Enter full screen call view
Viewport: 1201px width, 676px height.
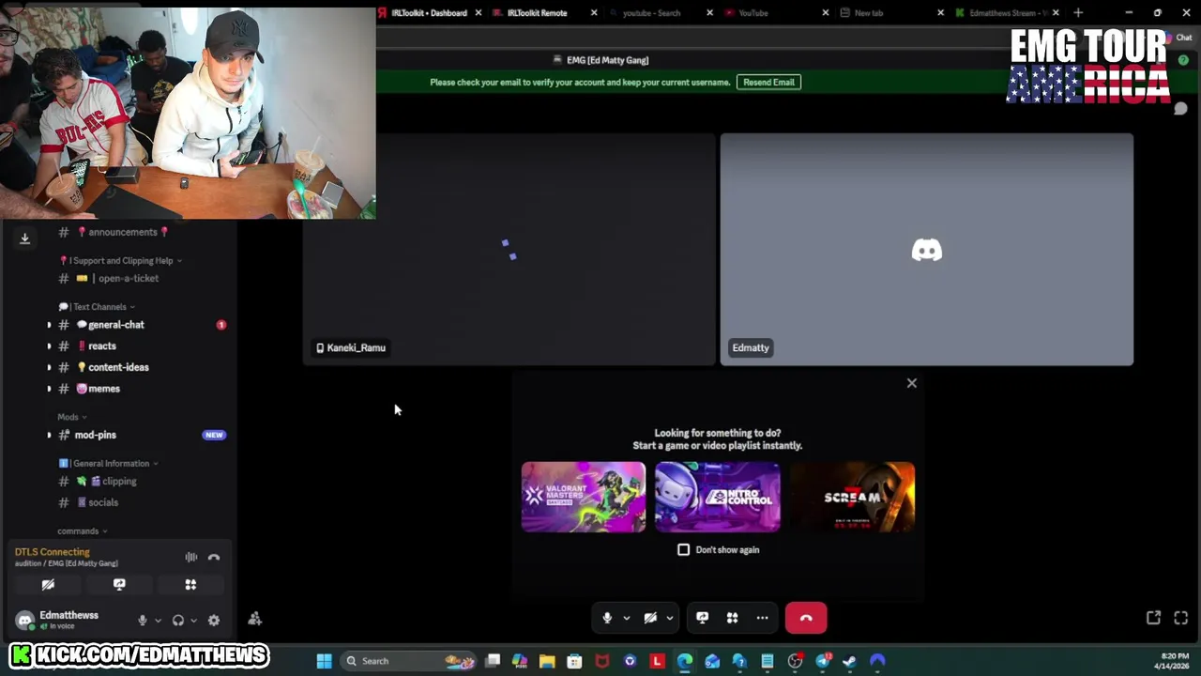[x=1180, y=618]
